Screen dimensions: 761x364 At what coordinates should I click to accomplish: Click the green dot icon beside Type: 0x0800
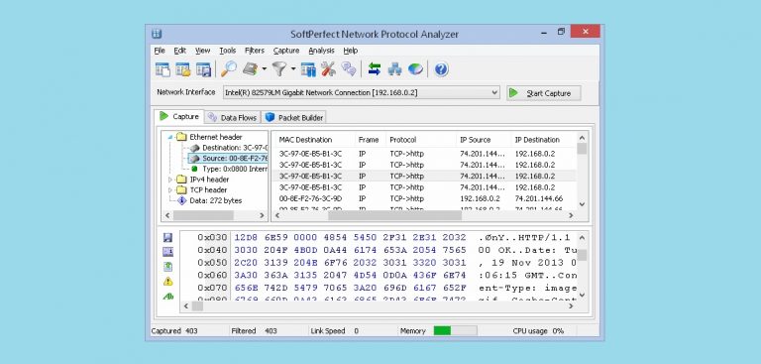[194, 169]
